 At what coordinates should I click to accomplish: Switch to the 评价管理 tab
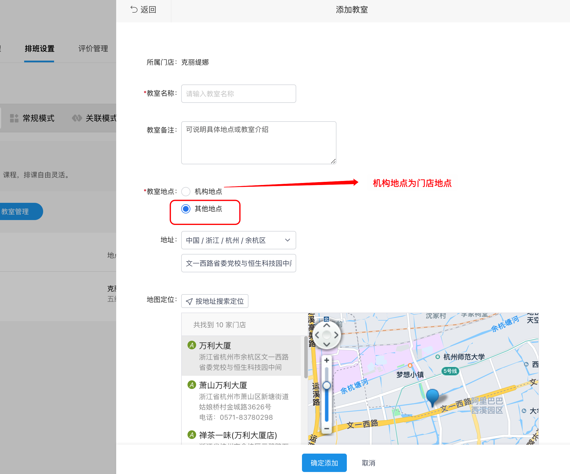93,49
